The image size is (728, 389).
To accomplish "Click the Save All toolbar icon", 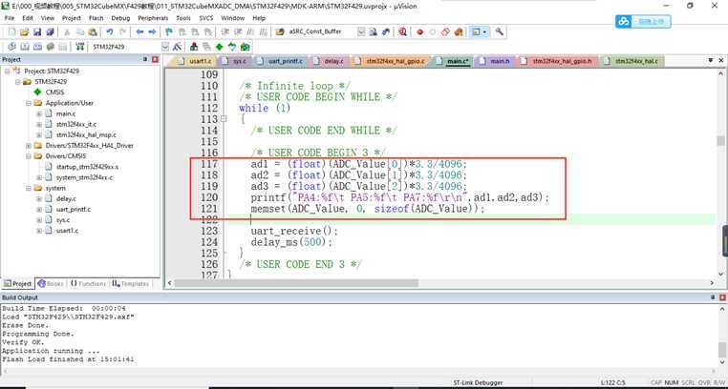I will [x=50, y=32].
